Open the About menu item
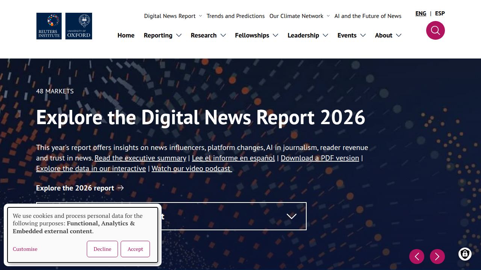The width and height of the screenshot is (481, 270). 384,35
